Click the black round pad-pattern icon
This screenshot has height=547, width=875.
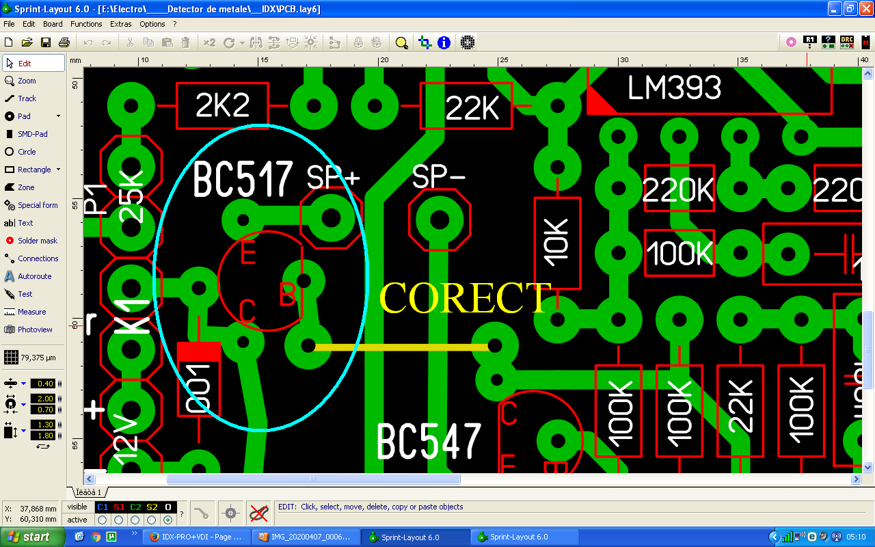coord(468,42)
